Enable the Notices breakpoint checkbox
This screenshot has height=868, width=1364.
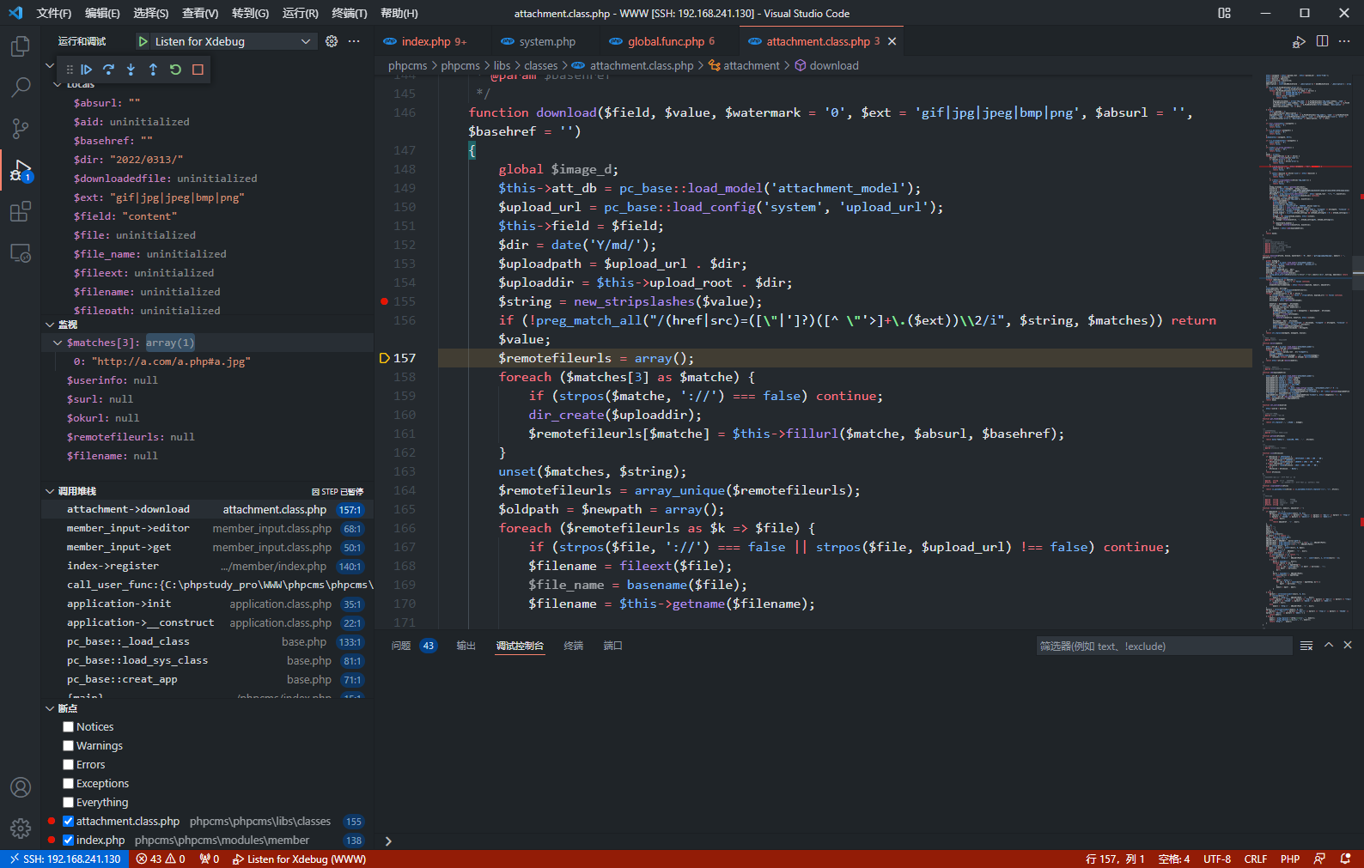69,727
